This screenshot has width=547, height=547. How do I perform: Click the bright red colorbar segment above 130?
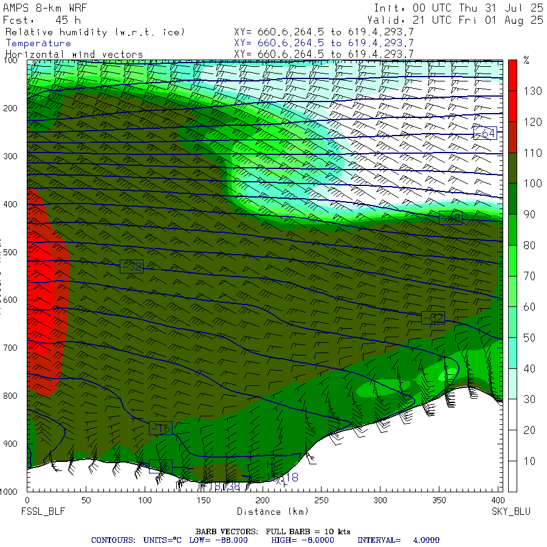(x=512, y=75)
